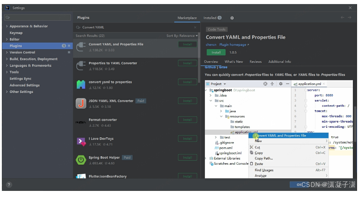Open the Plugin homepage link

(234, 45)
